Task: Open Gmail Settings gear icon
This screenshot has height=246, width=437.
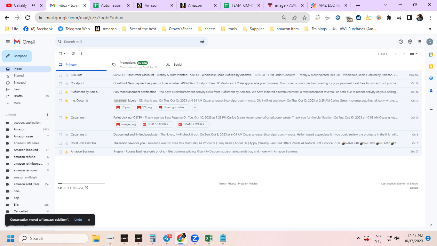Action: pos(410,42)
